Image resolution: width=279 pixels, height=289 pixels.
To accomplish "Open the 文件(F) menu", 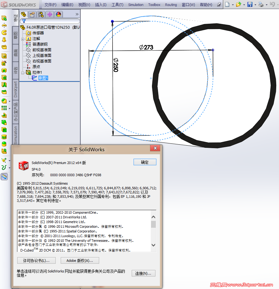I will [50, 5].
